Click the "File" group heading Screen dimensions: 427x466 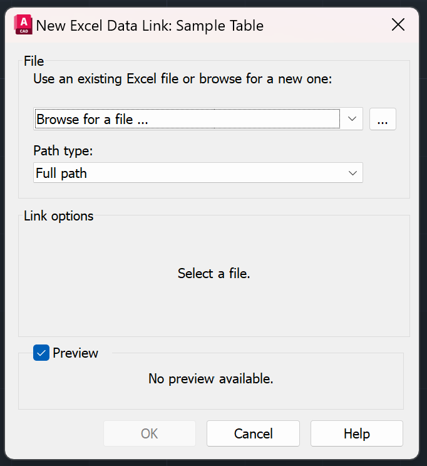coord(34,61)
